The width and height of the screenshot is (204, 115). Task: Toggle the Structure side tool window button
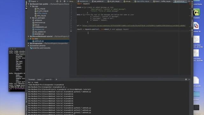26,97
